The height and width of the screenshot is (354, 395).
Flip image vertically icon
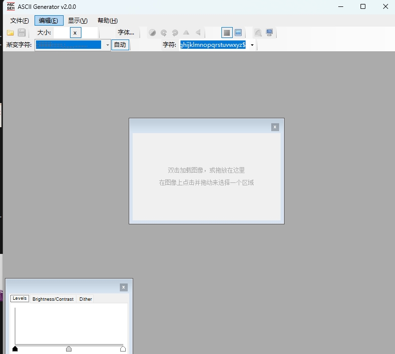pos(198,33)
